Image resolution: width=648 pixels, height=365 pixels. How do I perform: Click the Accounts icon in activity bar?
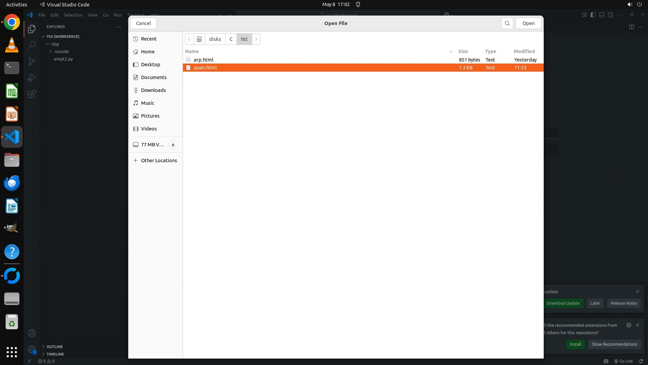tap(32, 333)
